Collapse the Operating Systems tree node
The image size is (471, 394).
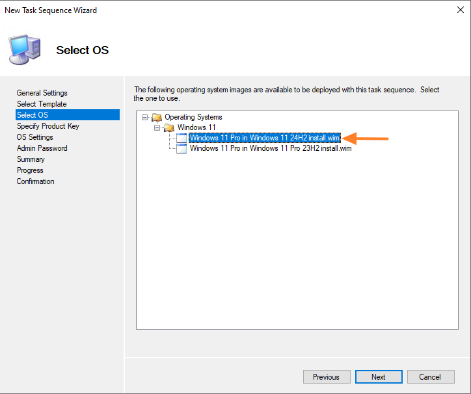(x=144, y=117)
